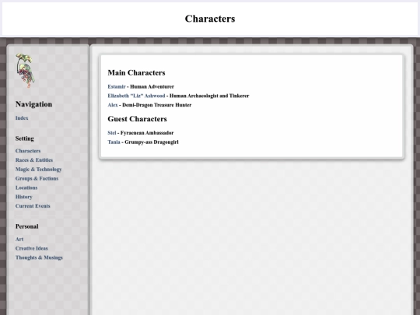
Task: Open the History link
Action: point(24,197)
